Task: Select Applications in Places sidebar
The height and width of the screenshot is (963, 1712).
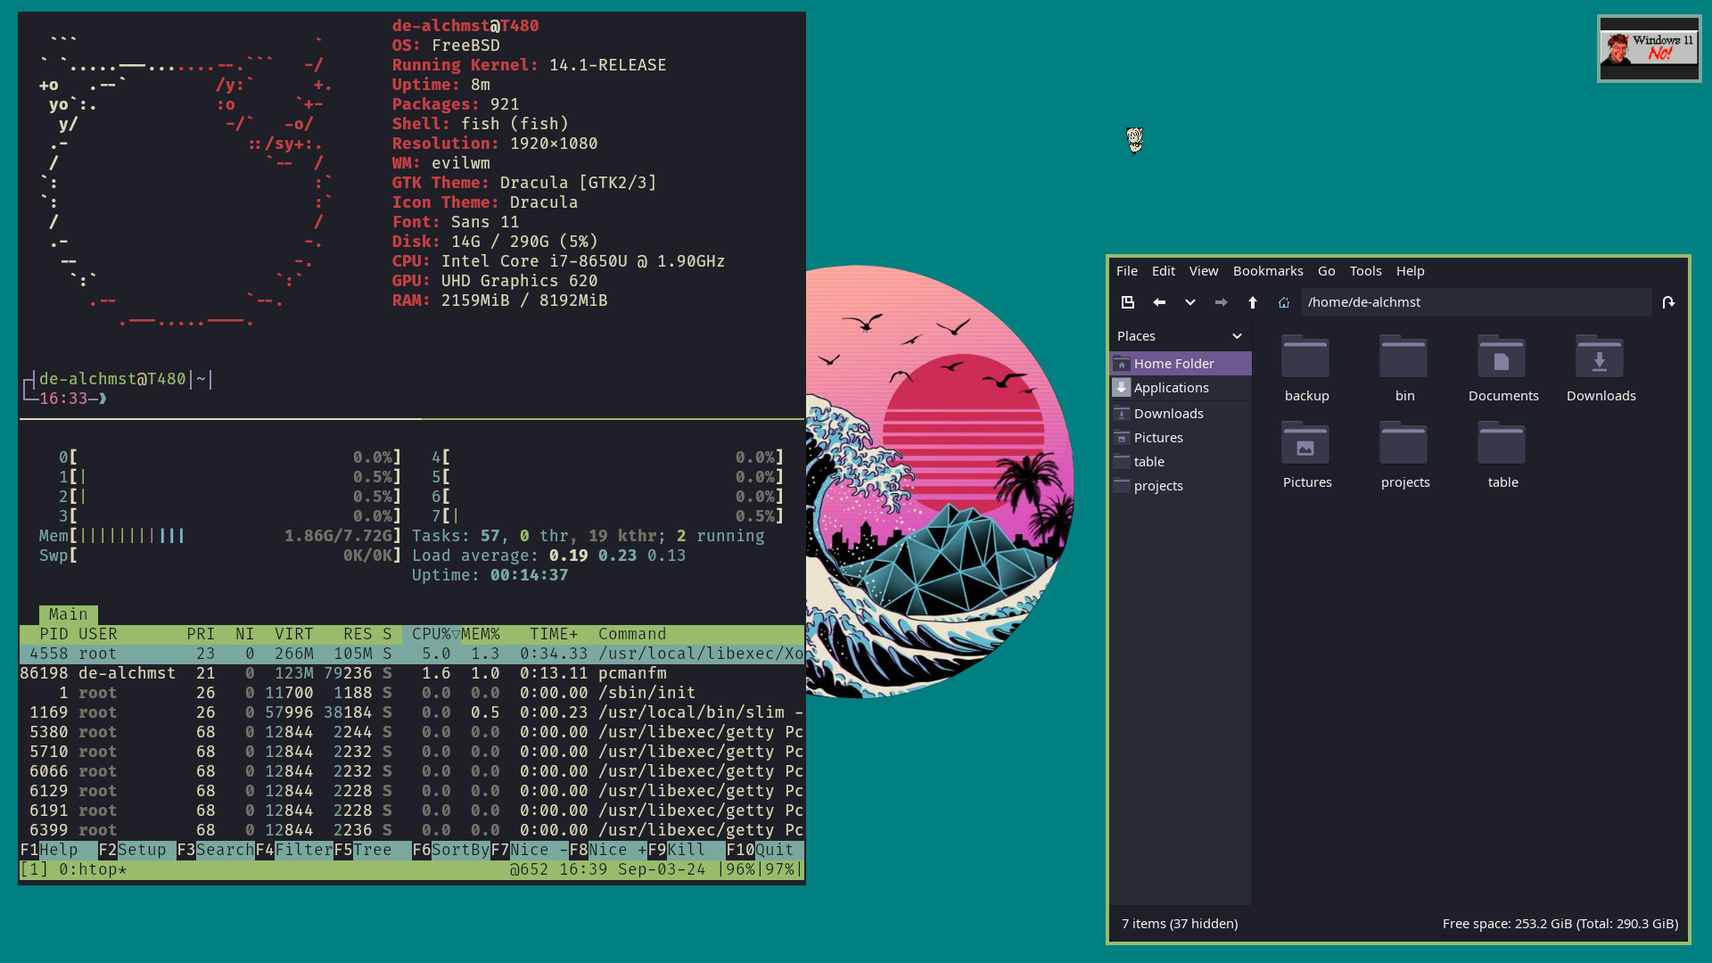Action: pos(1171,388)
